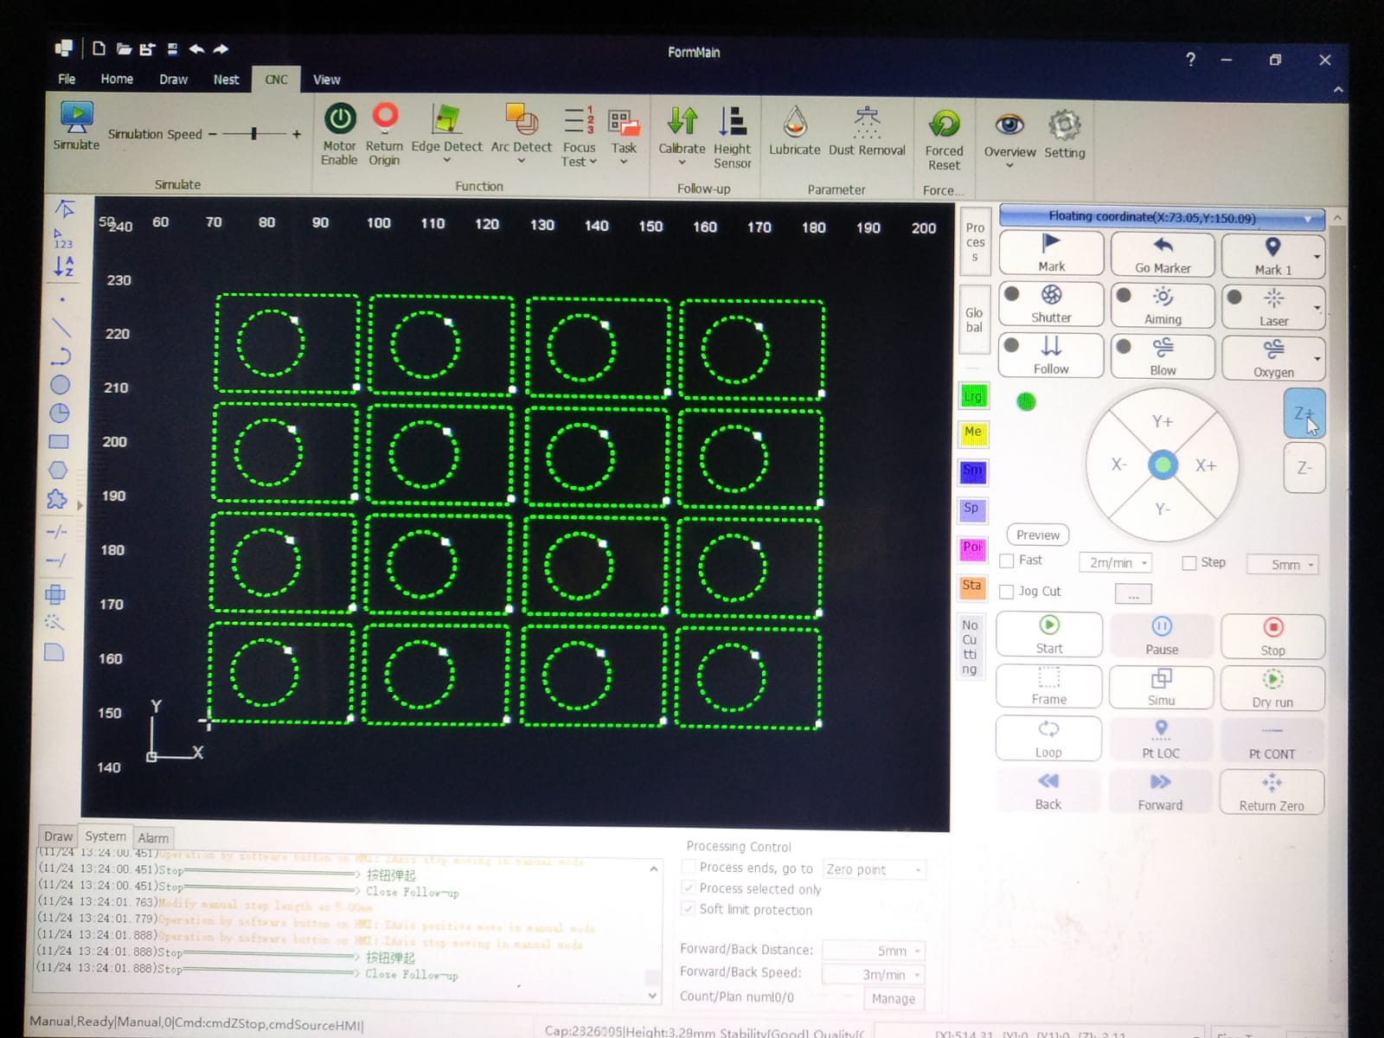The image size is (1384, 1038).
Task: Switch to the Alarm tab
Action: 153,837
